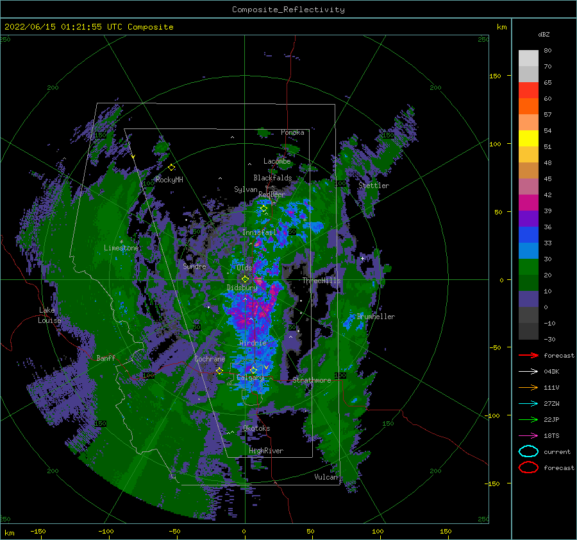Image resolution: width=577 pixels, height=540 pixels.
Task: Click the Sylvan label
Action: click(x=246, y=189)
